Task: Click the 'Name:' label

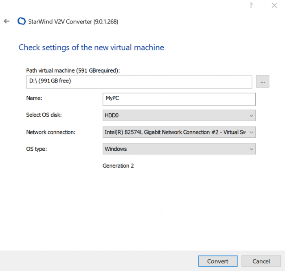Action: [34, 98]
